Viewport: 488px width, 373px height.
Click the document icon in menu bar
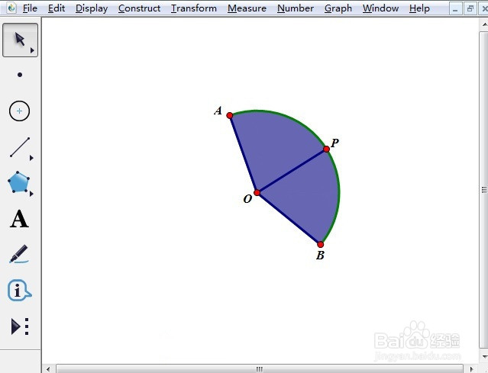click(x=11, y=8)
